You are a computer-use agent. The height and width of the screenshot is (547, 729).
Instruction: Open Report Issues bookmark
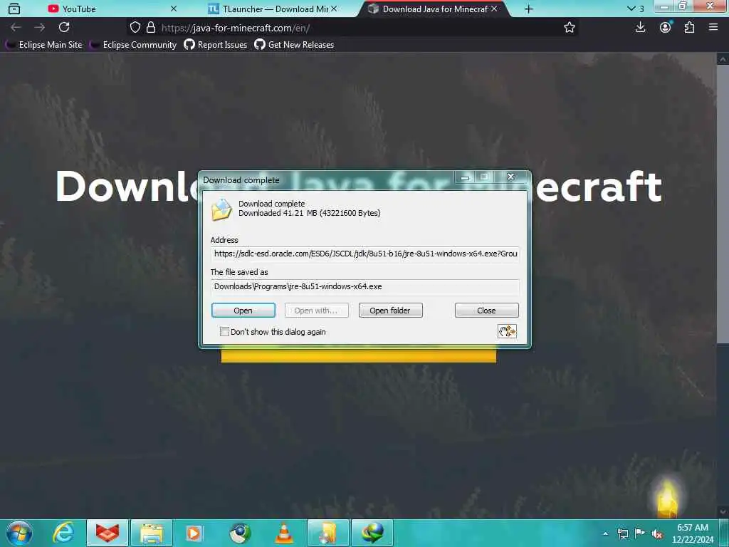pos(215,45)
